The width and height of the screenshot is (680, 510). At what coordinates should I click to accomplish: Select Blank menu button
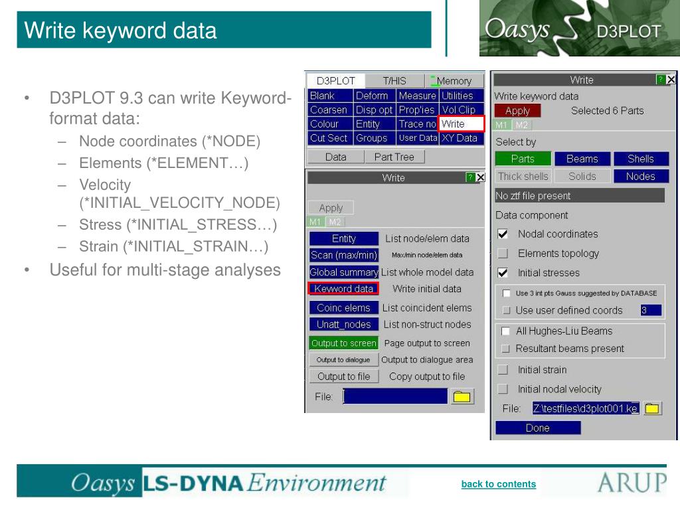pyautogui.click(x=330, y=96)
